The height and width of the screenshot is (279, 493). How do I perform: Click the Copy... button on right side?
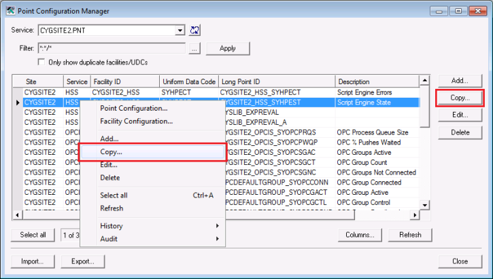coord(460,98)
